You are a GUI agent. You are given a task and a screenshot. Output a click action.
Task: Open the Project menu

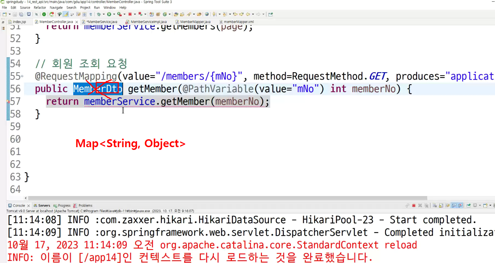point(85,8)
